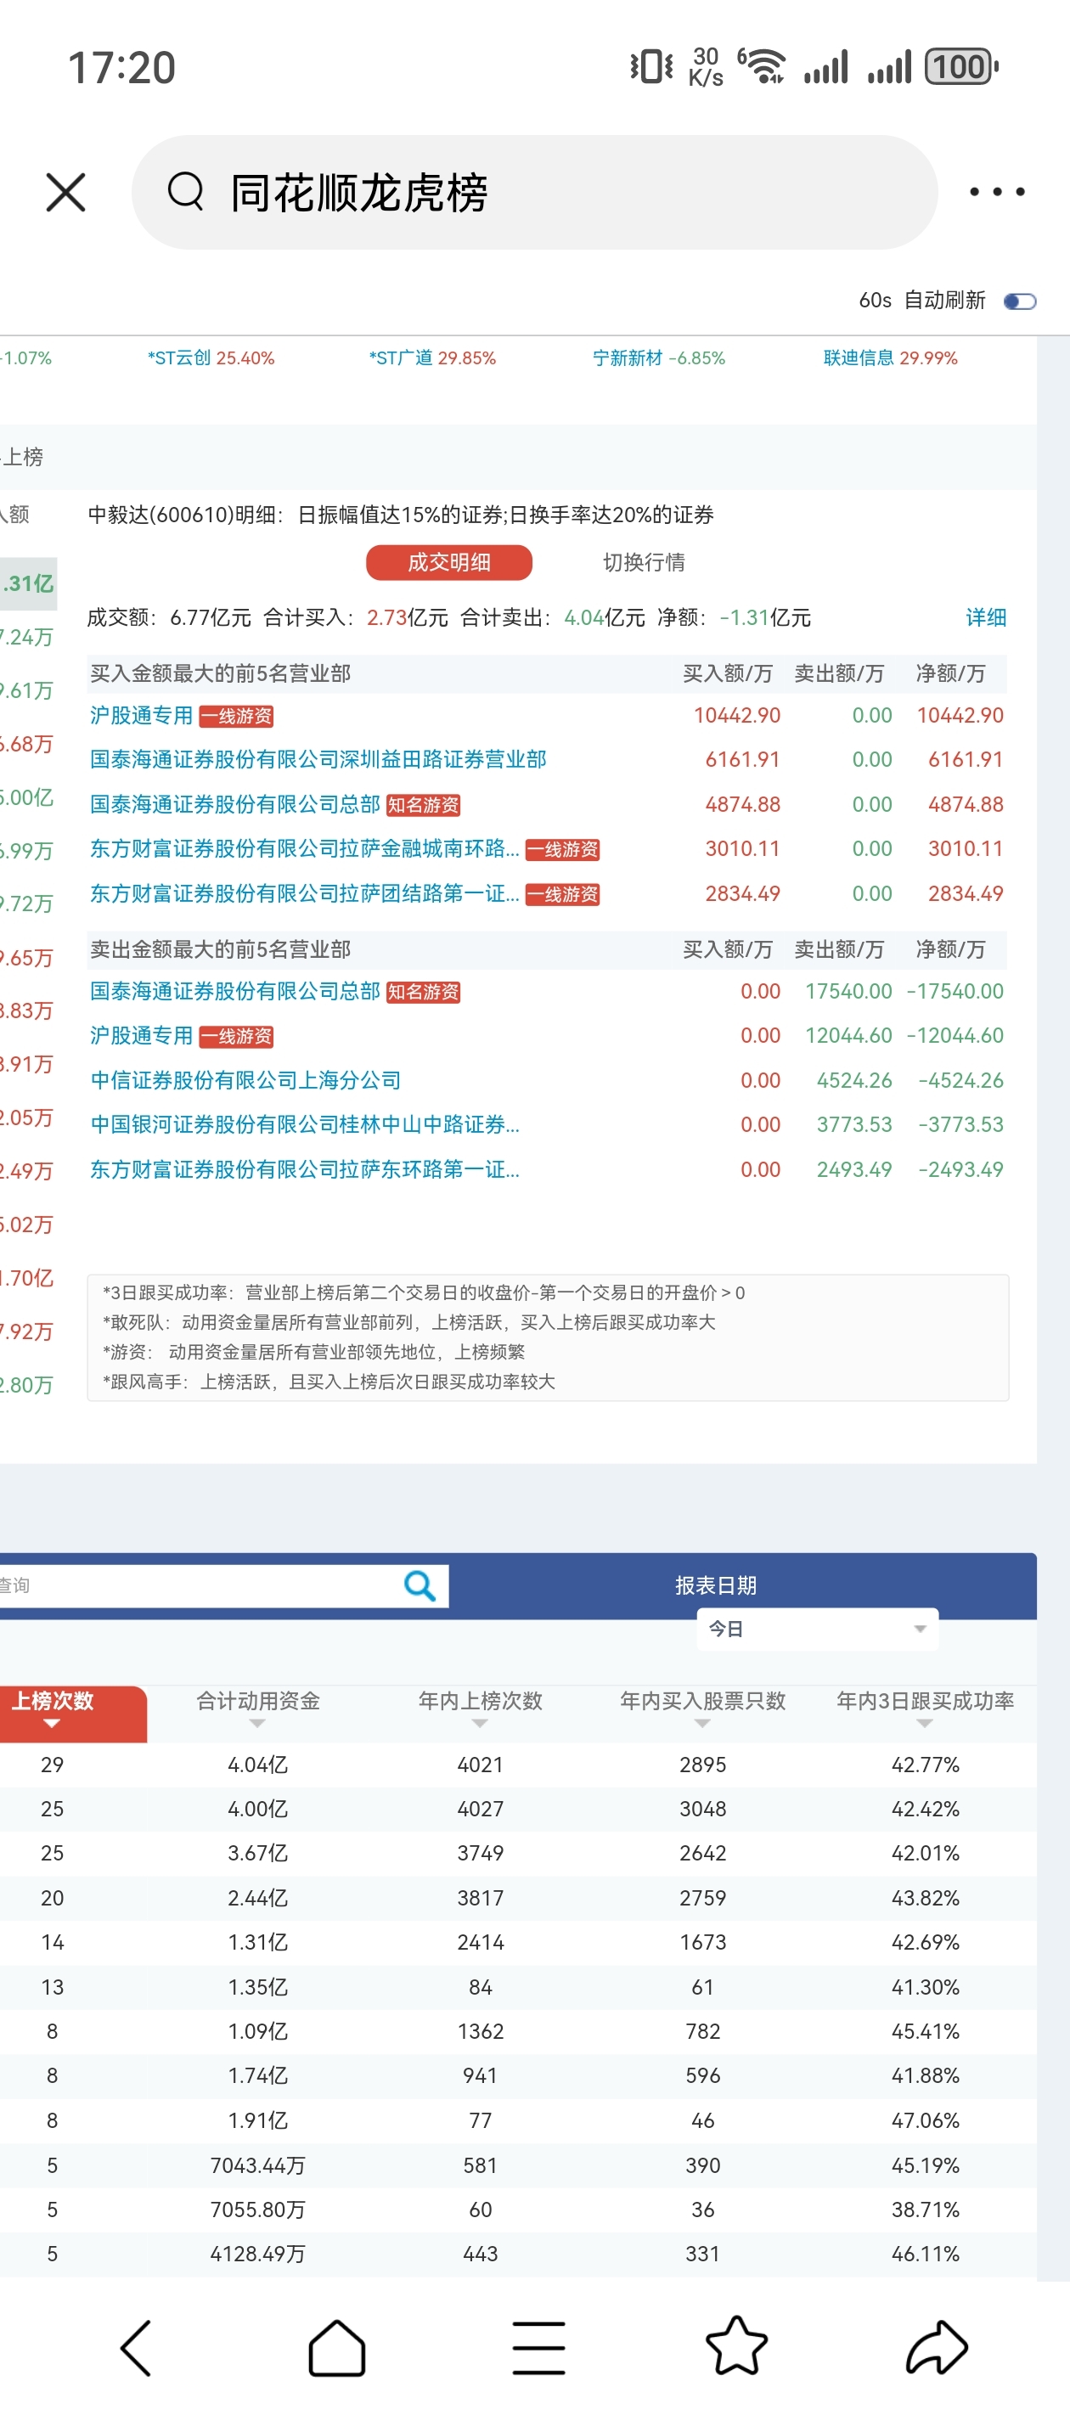Sort by 年内买入股票只数 column
The height and width of the screenshot is (2415, 1070).
(x=702, y=1710)
